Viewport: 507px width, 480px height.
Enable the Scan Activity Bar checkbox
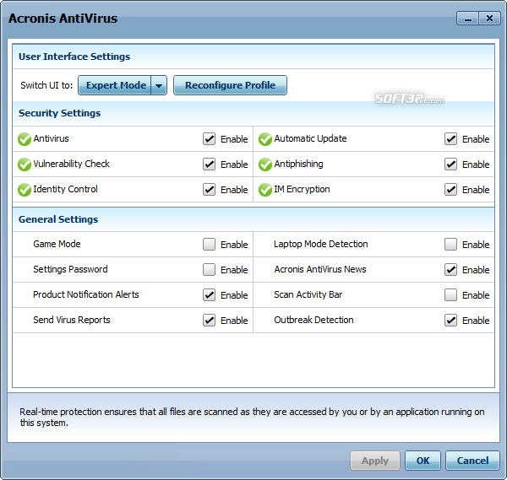pyautogui.click(x=450, y=294)
